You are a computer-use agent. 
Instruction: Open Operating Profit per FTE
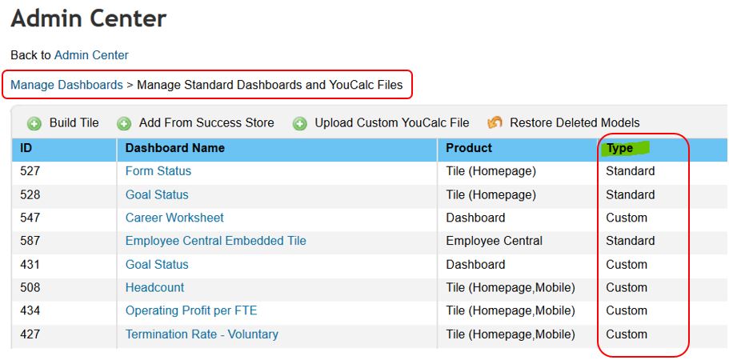pos(191,310)
